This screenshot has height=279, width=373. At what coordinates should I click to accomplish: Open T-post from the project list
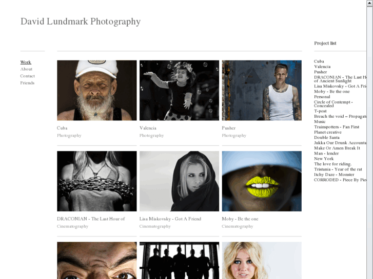coord(320,111)
